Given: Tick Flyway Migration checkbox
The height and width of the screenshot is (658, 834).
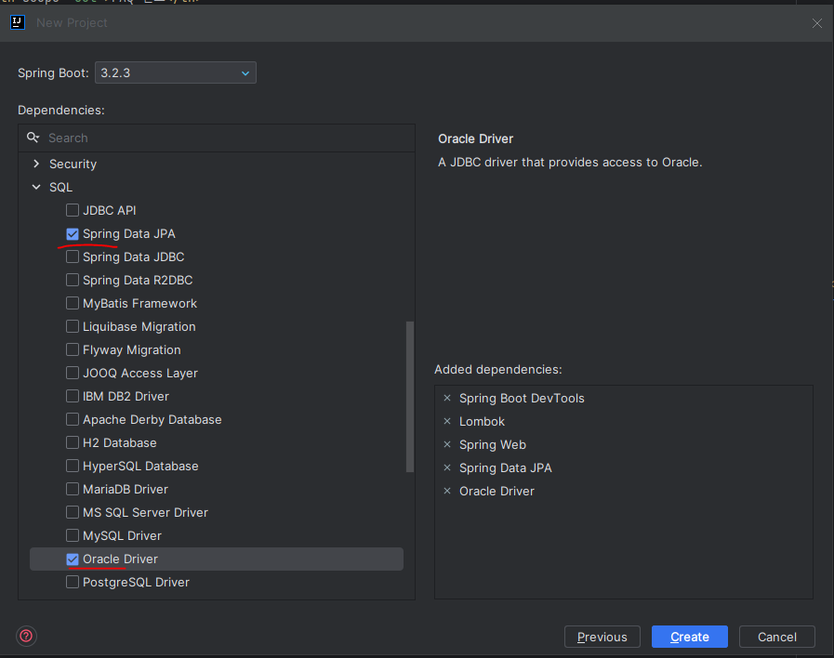Looking at the screenshot, I should pos(73,349).
